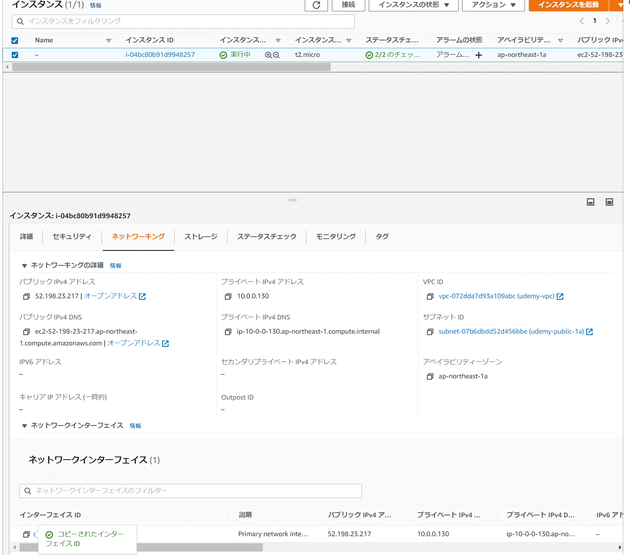Open the モニタリング tab

(336, 236)
